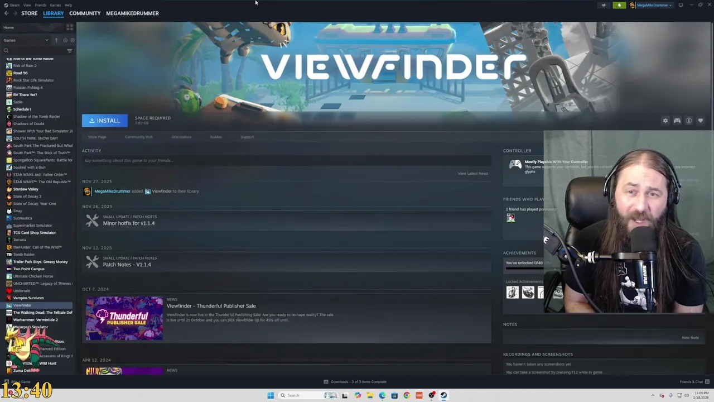Viewport: 714px width, 402px height.
Task: Switch library to grid collections view
Action: point(70,27)
